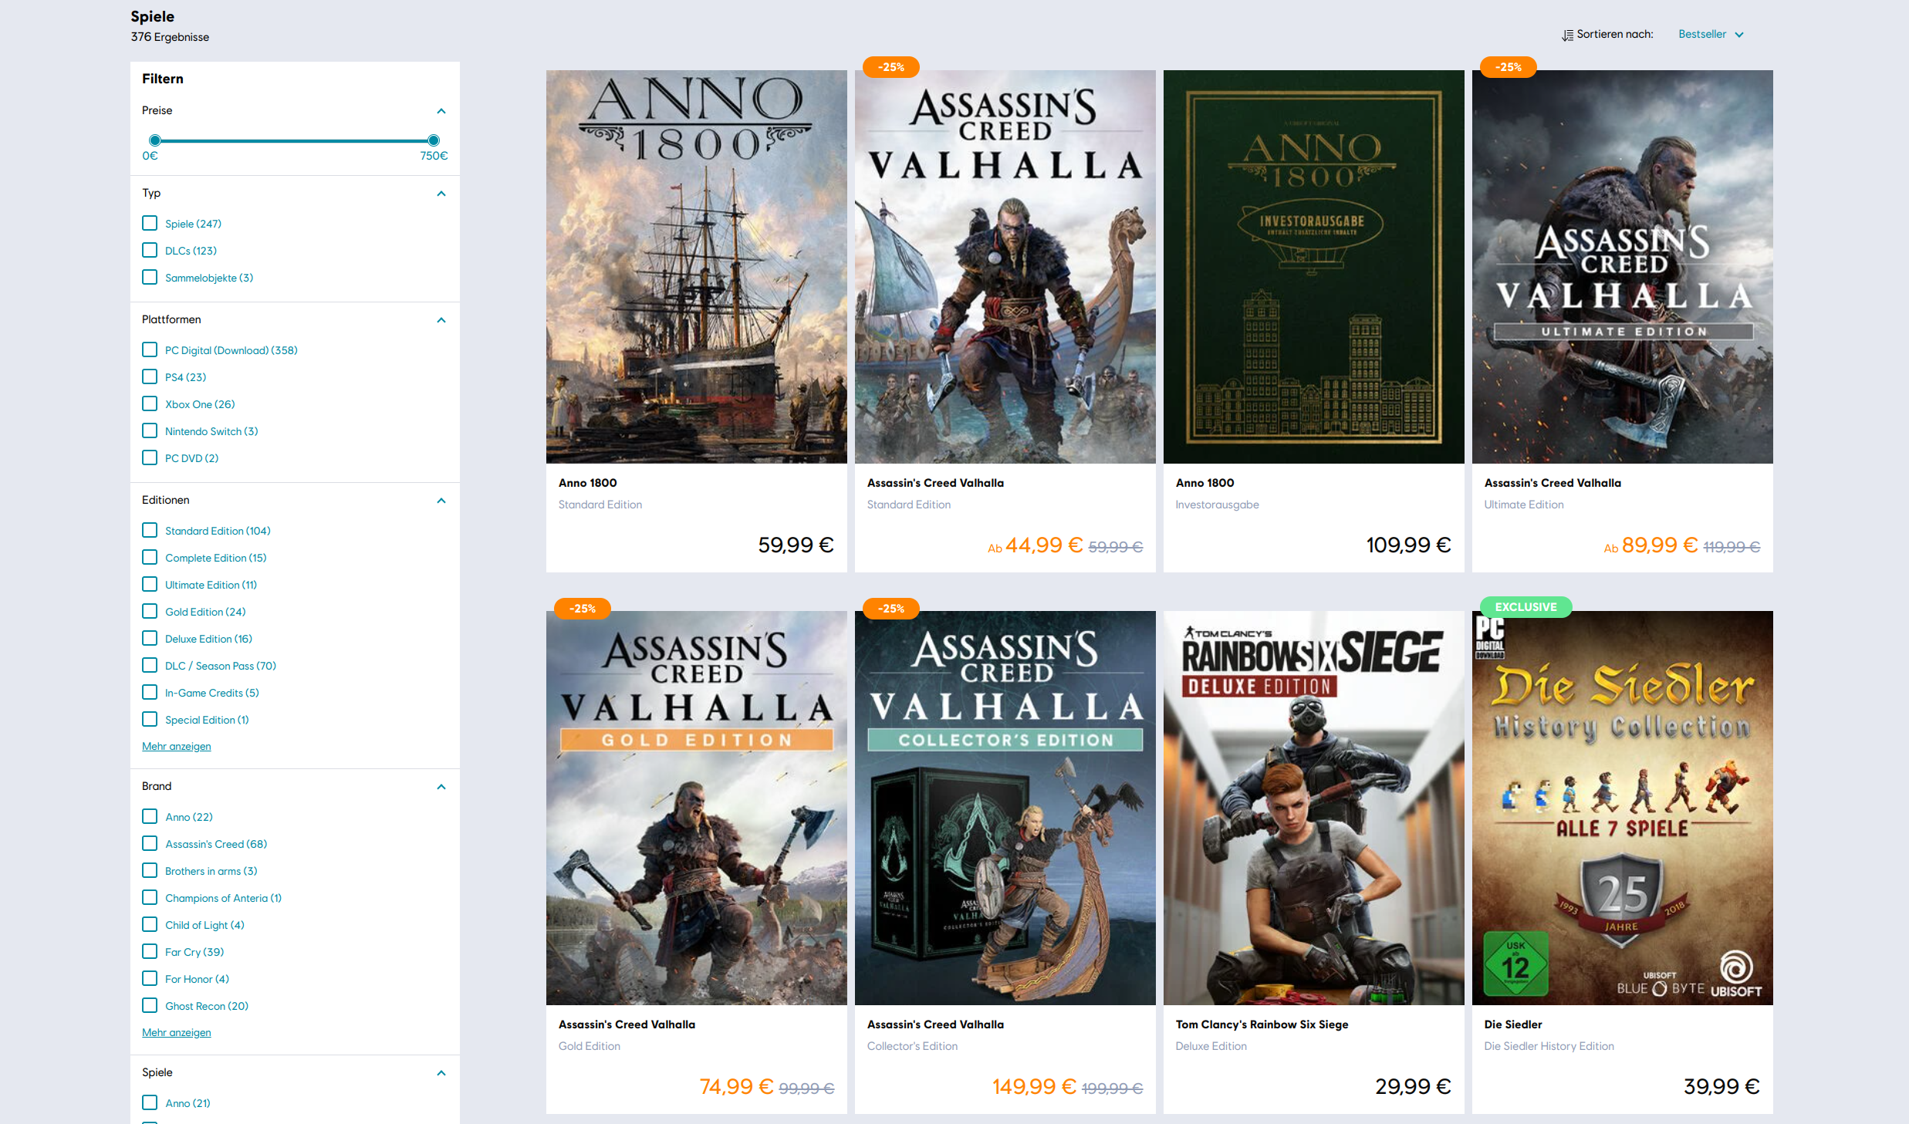Screen dimensions: 1909x1124
Task: Collapse the Typ filter section
Action: (441, 194)
